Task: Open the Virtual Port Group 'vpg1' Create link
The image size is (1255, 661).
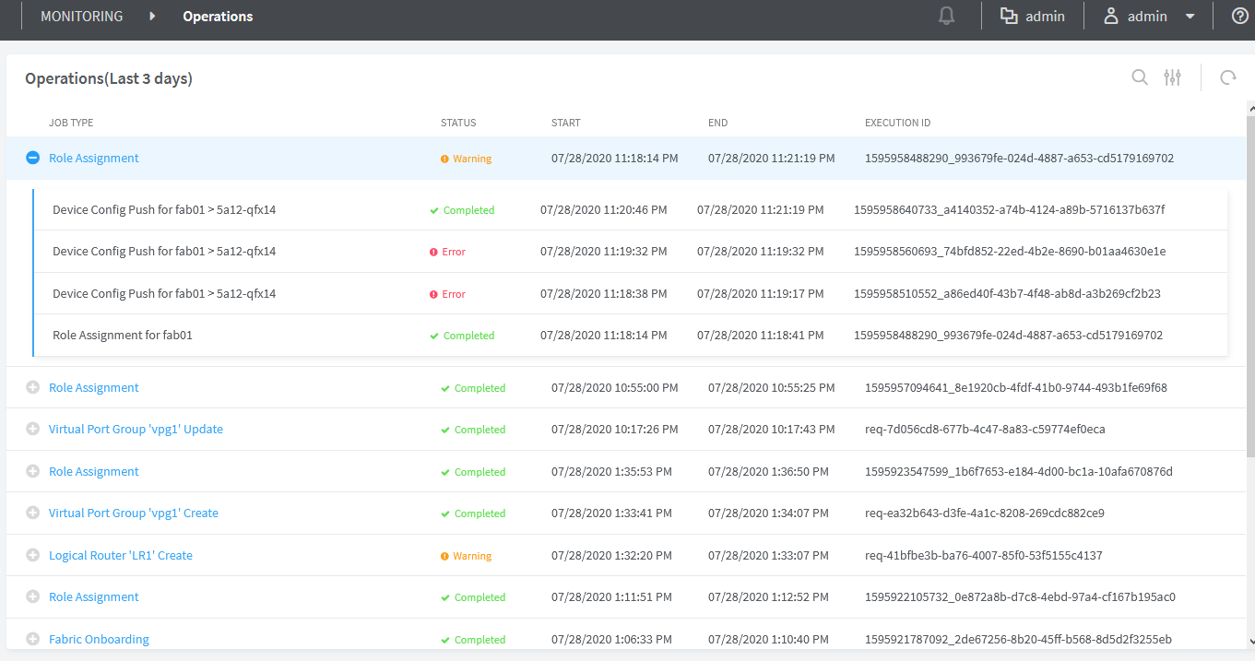Action: tap(134, 513)
